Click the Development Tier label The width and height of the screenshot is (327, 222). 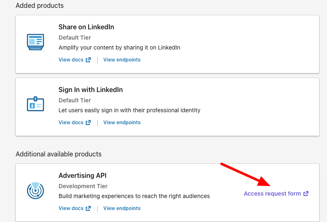pos(83,186)
